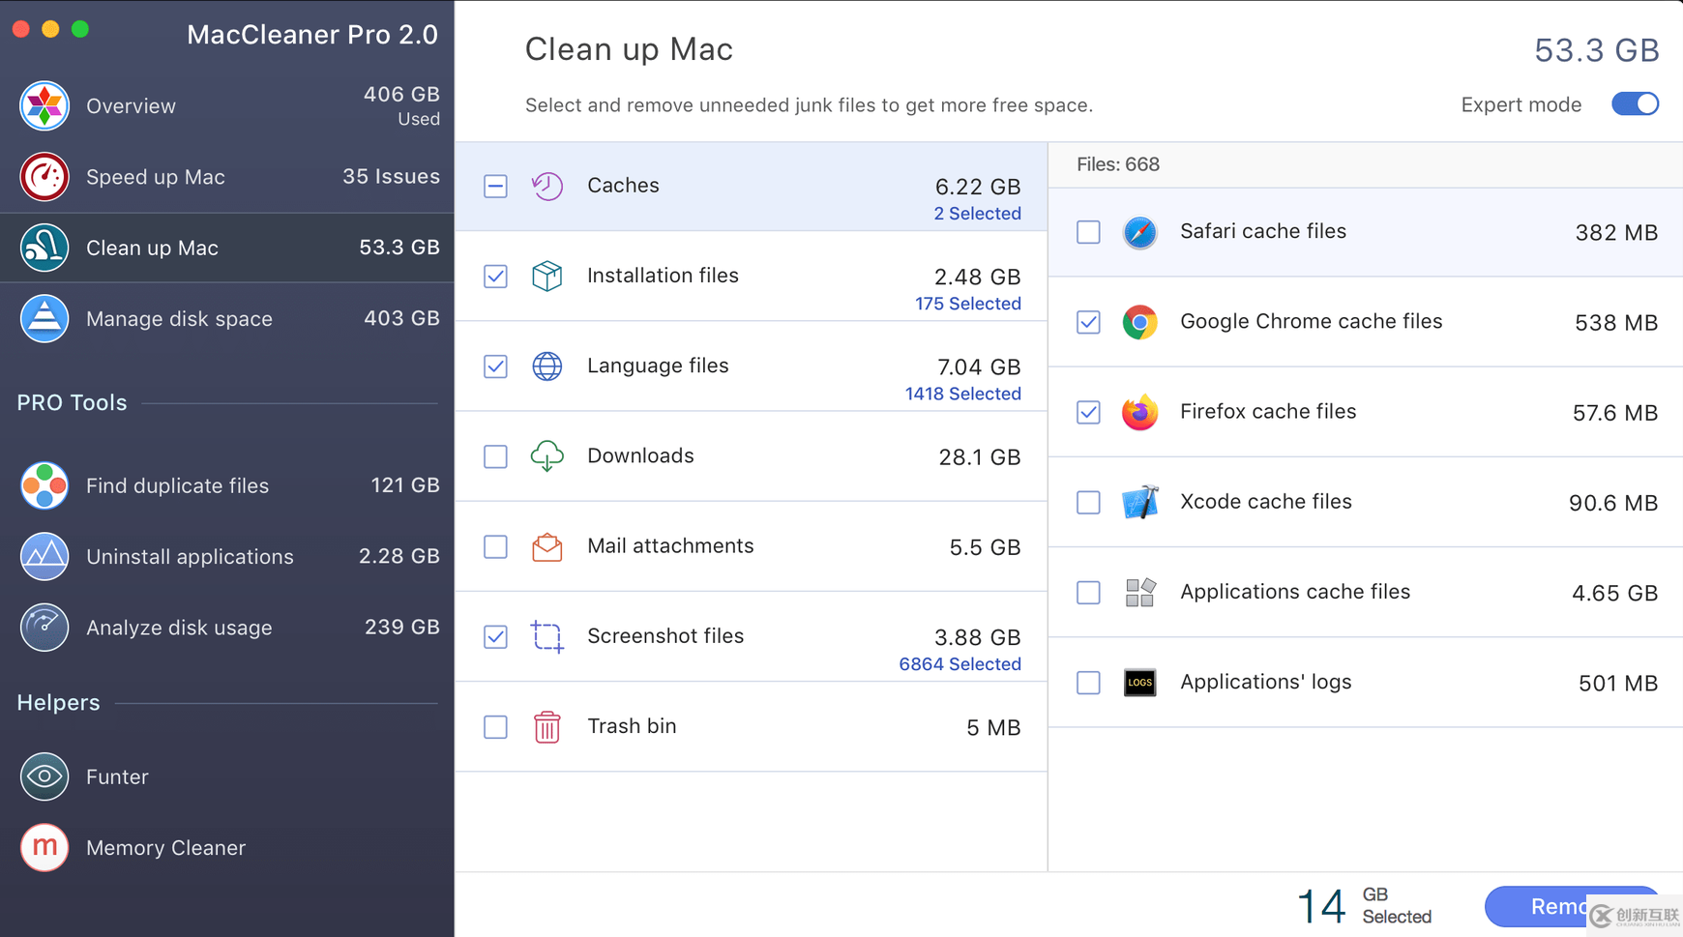
Task: Launch the Memory Cleaner helper icon
Action: point(44,847)
